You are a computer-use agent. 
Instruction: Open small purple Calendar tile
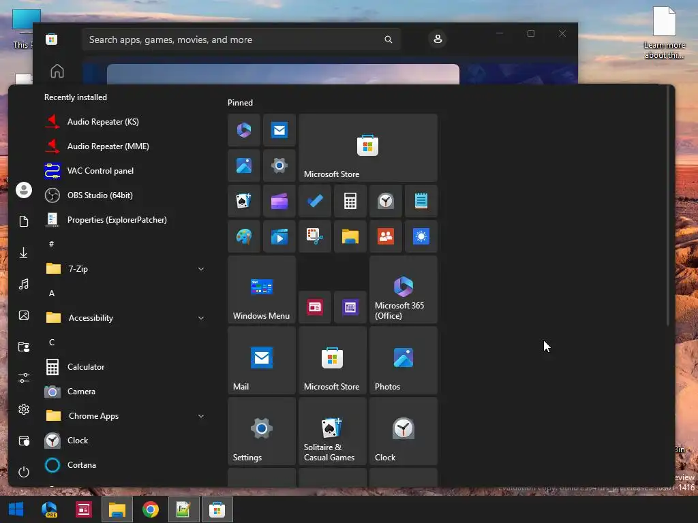(350, 307)
